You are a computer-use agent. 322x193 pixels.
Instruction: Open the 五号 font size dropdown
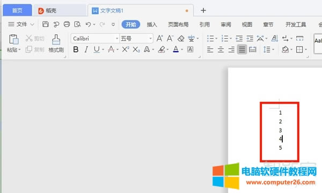coord(150,39)
